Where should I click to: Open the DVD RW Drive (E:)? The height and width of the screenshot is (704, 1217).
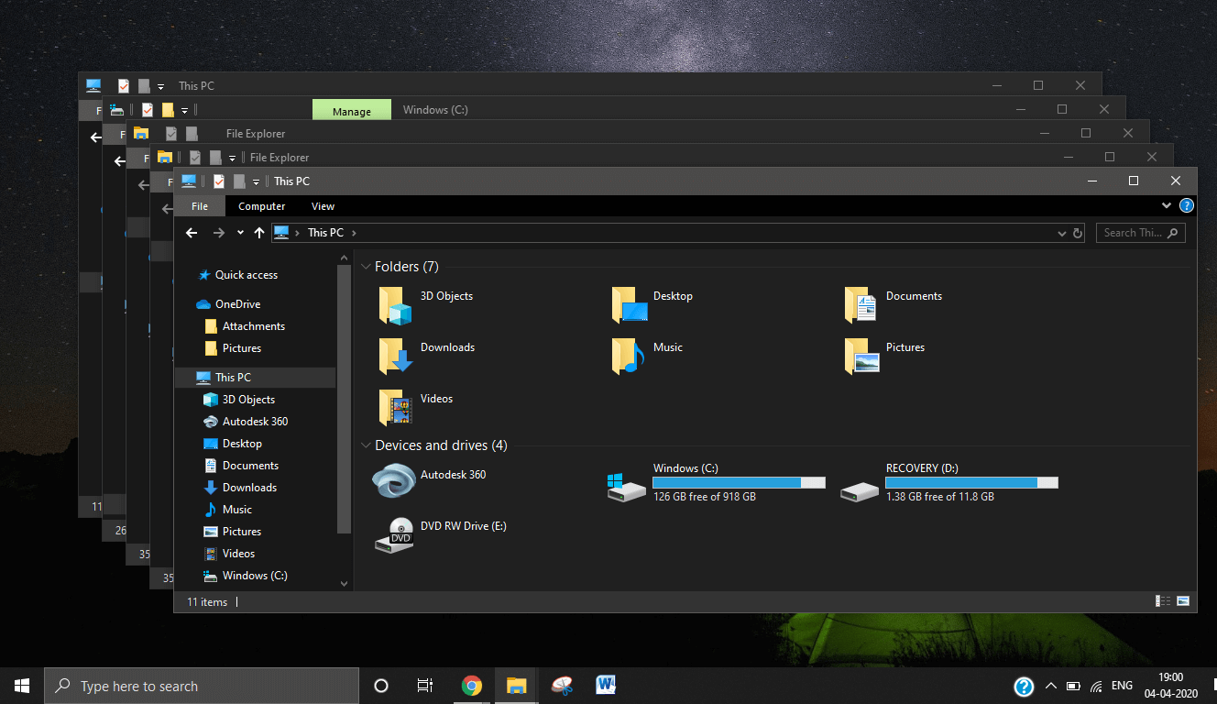tap(395, 535)
